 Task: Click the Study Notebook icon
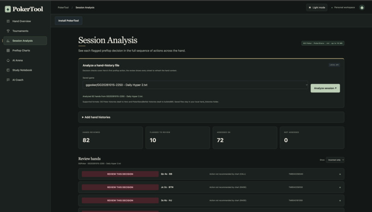8,70
